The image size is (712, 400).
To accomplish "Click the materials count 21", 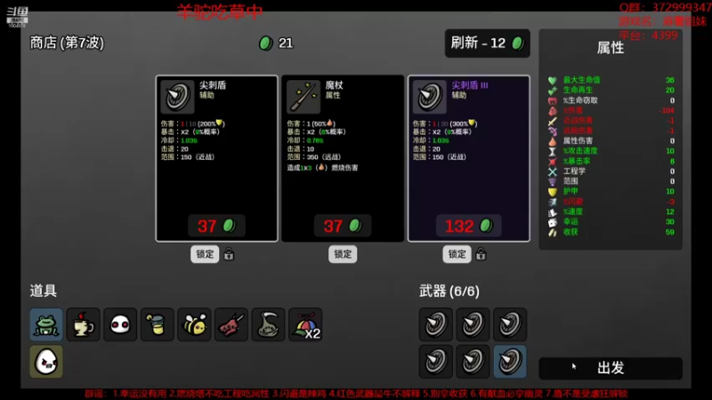I will point(286,43).
